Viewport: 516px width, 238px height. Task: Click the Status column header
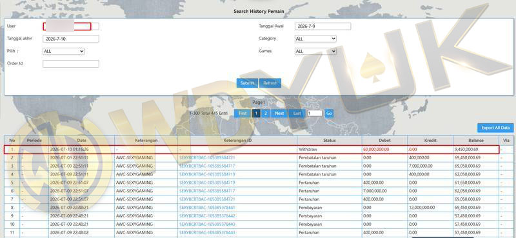(x=330, y=140)
